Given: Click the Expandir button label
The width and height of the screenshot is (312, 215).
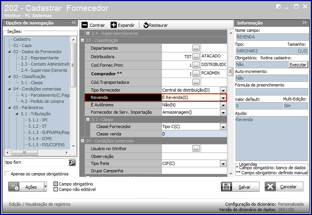Looking at the screenshot, I should point(126,25).
